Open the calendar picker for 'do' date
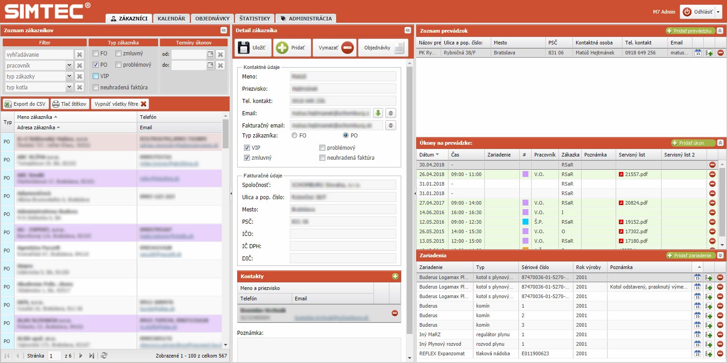 point(210,65)
